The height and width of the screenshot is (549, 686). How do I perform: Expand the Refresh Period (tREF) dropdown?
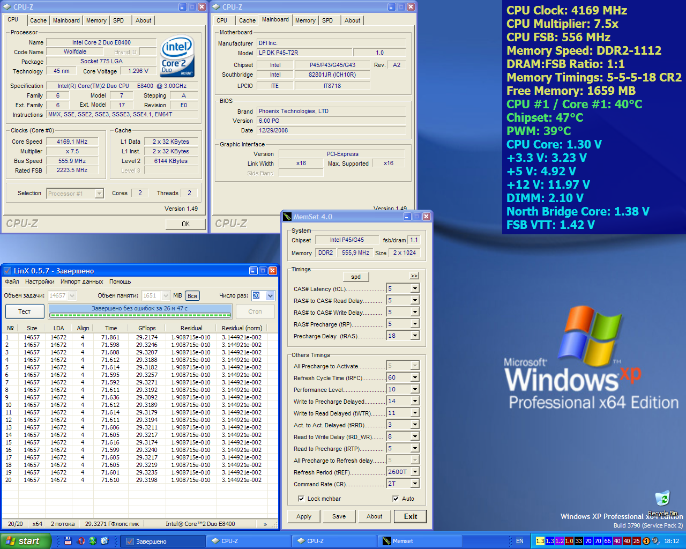click(x=414, y=472)
